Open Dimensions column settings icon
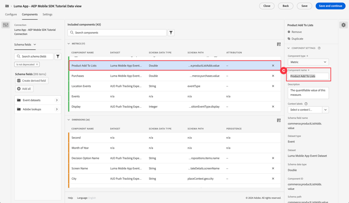The width and height of the screenshot is (349, 203). tap(279, 120)
